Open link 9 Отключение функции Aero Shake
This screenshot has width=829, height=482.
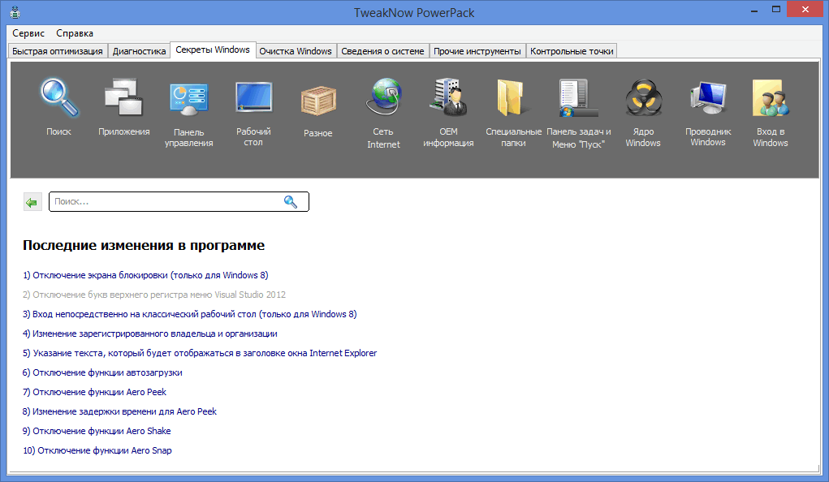(97, 431)
